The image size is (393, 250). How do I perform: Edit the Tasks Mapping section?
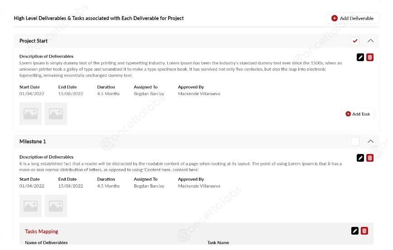(x=355, y=231)
